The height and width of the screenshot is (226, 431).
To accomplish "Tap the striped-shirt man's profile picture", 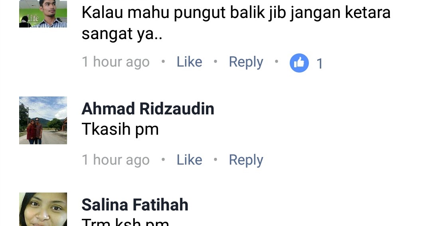I will 43,14.
